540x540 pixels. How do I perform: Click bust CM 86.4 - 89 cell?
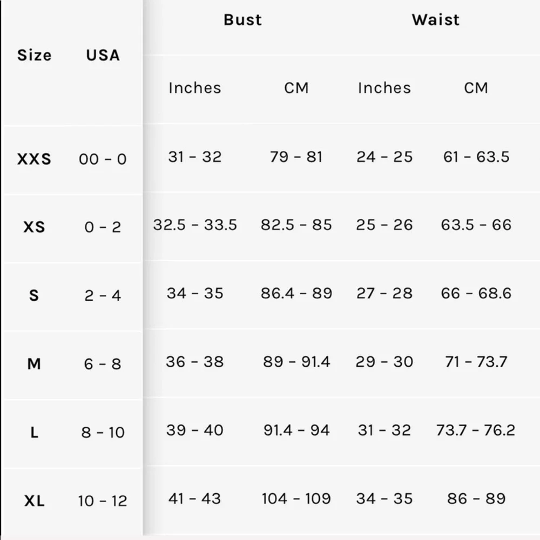click(x=296, y=293)
